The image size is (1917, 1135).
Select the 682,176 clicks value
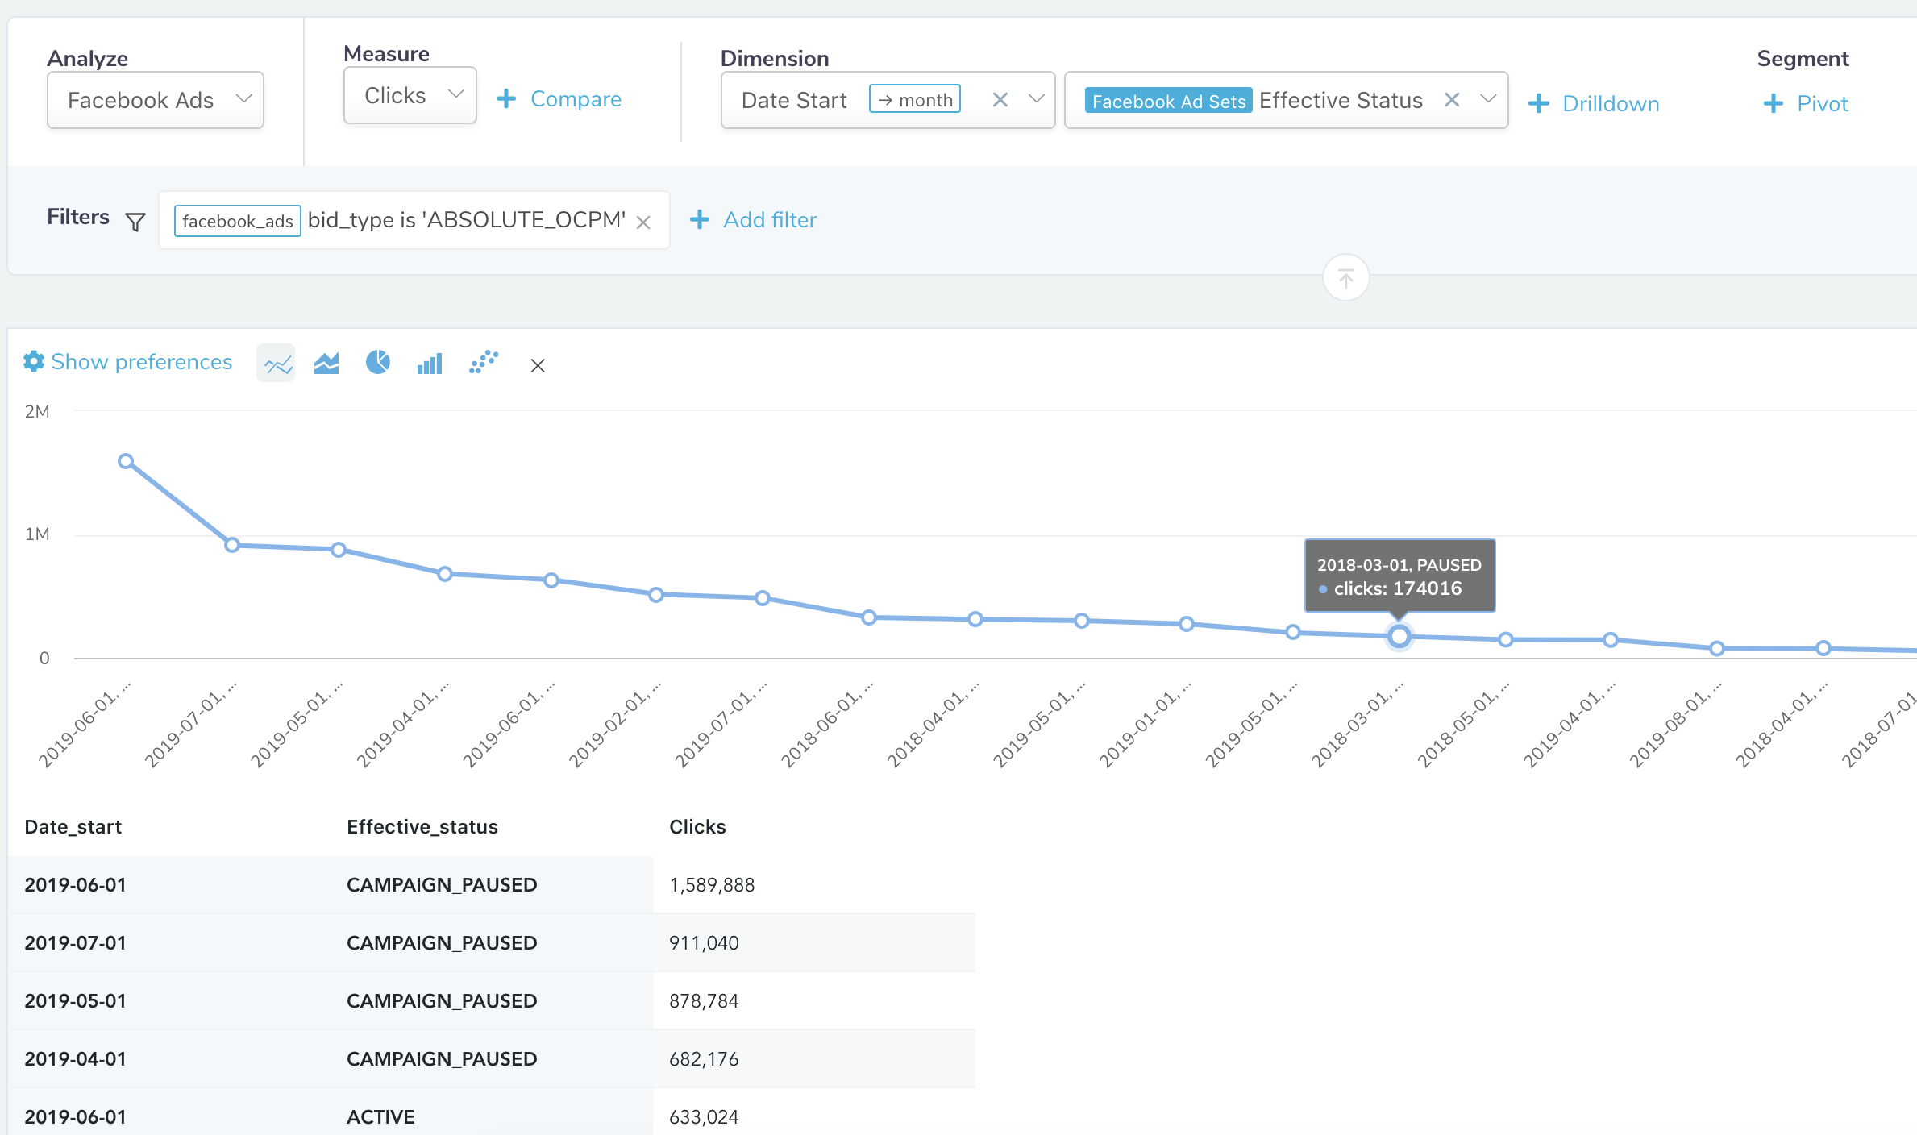point(704,1059)
